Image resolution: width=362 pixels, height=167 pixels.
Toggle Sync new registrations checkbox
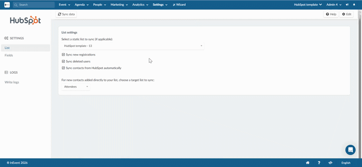tap(63, 55)
